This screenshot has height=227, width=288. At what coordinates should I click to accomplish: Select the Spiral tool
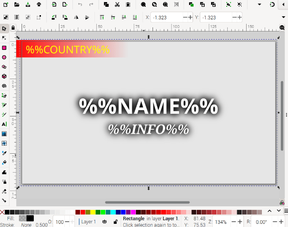click(4, 86)
